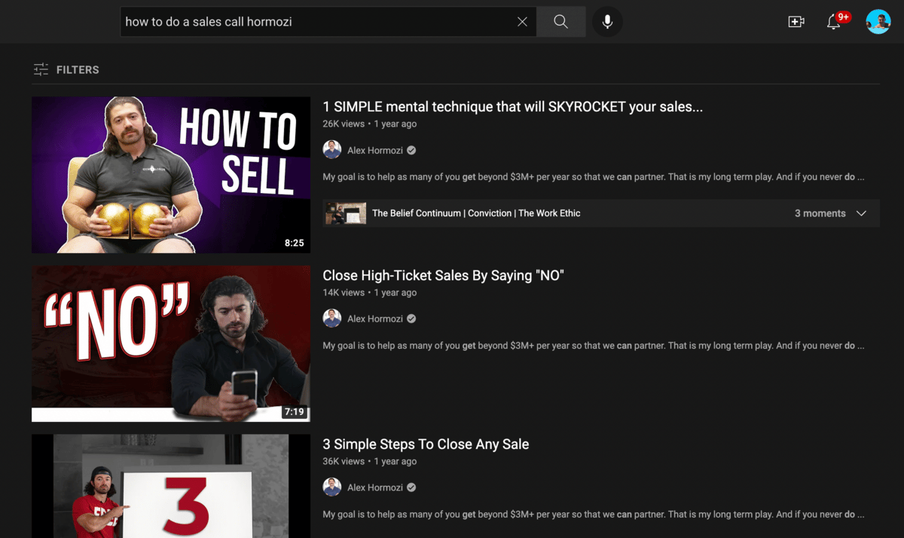The height and width of the screenshot is (538, 904).
Task: Open title '3 Simple Steps To Close Any Sale'
Action: coord(426,445)
